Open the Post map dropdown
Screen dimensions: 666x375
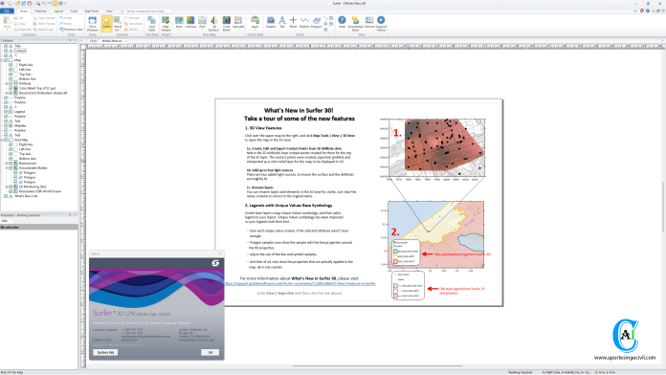tap(202, 30)
